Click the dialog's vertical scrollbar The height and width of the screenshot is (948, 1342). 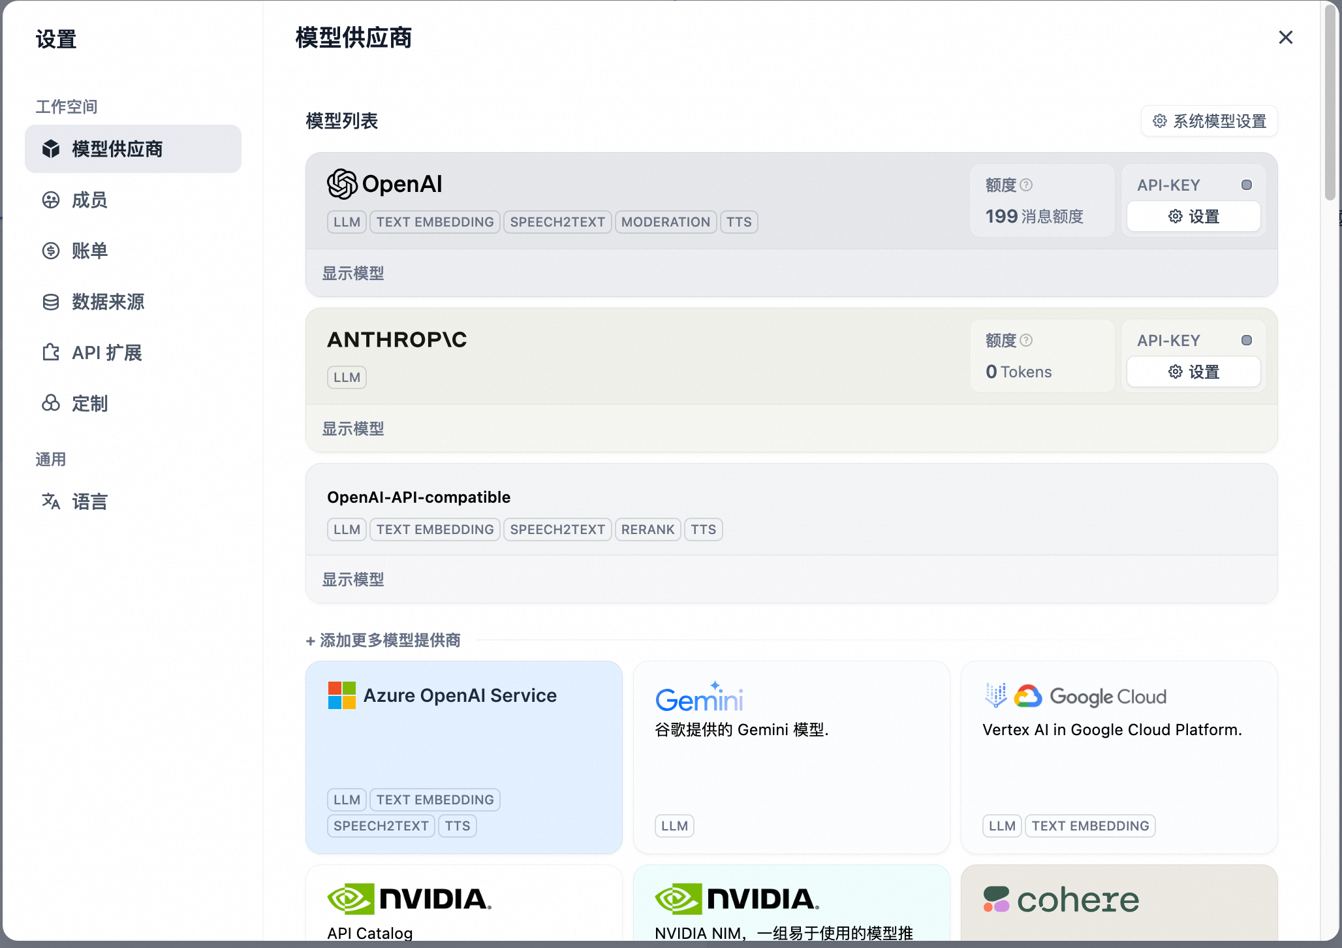point(1331,101)
